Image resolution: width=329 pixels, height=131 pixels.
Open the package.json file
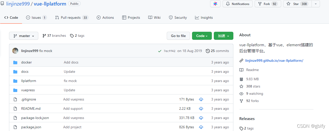[x=31, y=127]
